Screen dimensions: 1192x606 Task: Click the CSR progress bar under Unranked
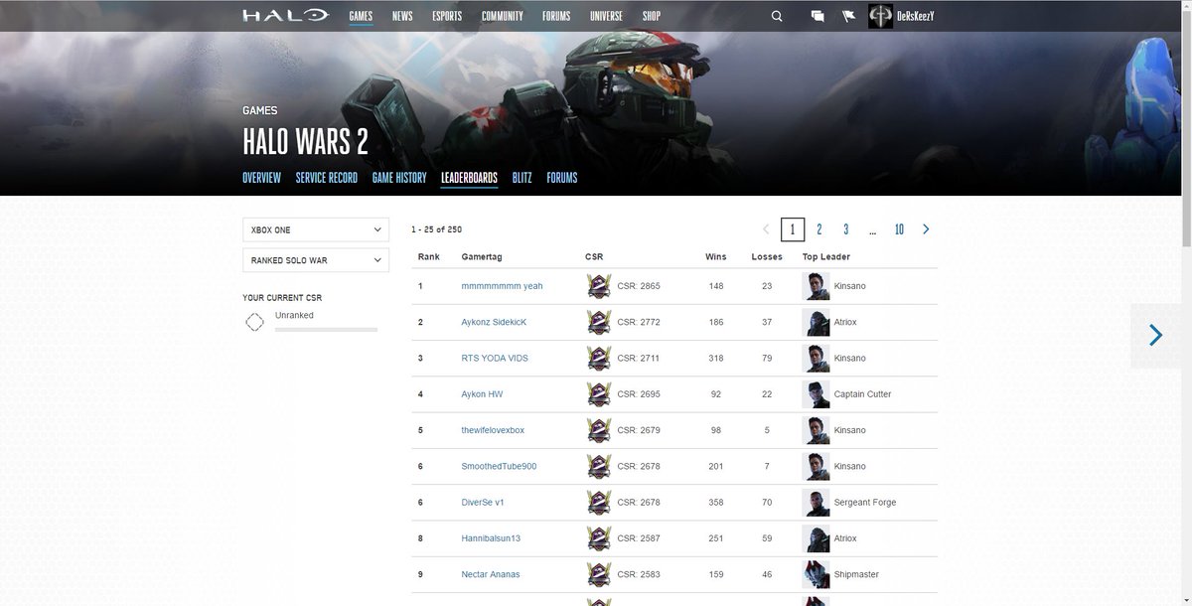(326, 329)
